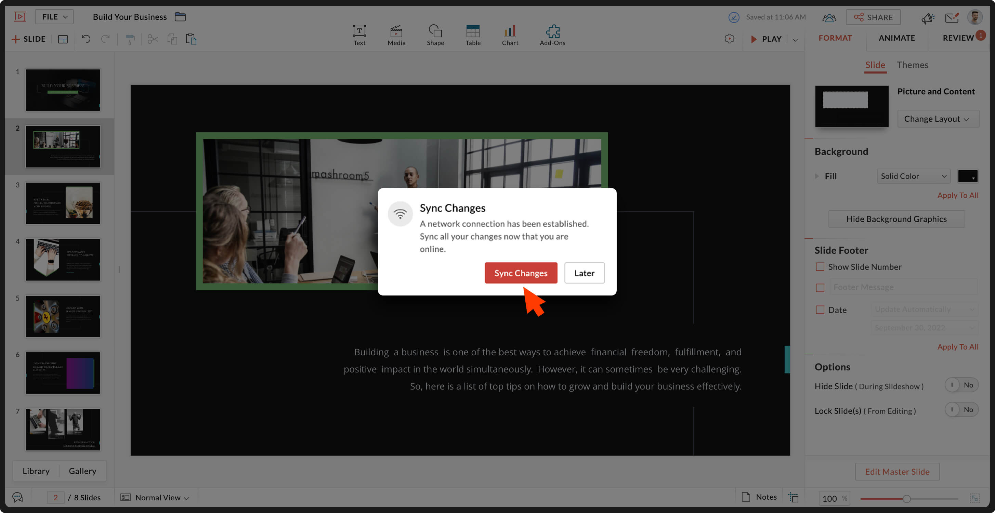Insert a Text box from toolbar
Screen dimensions: 995x513
pyautogui.click(x=359, y=35)
